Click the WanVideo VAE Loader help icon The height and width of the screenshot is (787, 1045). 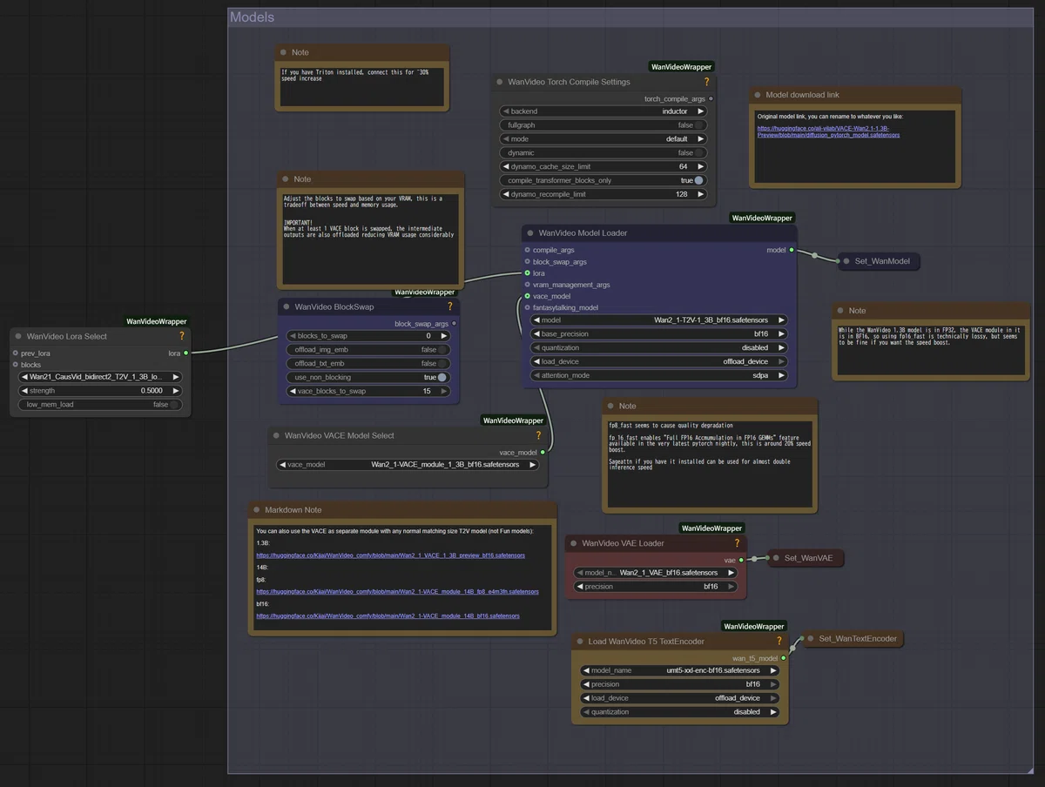coord(737,543)
